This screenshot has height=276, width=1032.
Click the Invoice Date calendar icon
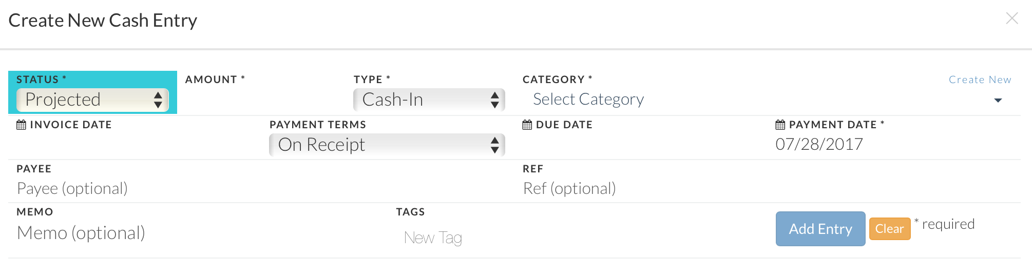pyautogui.click(x=21, y=125)
